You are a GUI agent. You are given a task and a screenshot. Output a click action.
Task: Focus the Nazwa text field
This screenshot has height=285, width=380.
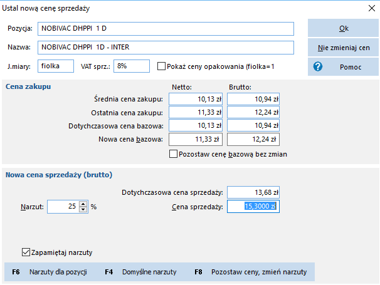pos(166,48)
